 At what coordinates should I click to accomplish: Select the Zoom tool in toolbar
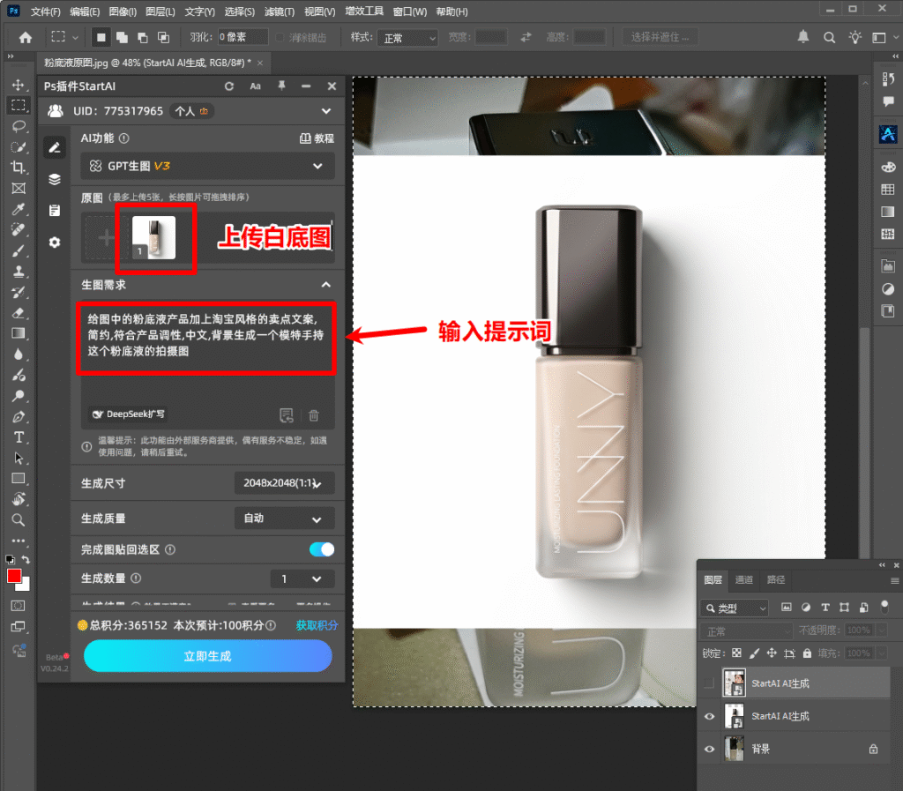19,520
